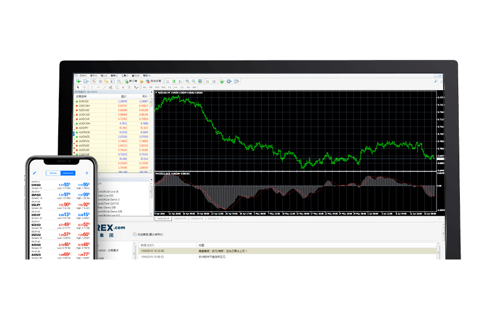Tap the USDCAD quote row on phone
The height and width of the screenshot is (320, 485).
(x=61, y=235)
